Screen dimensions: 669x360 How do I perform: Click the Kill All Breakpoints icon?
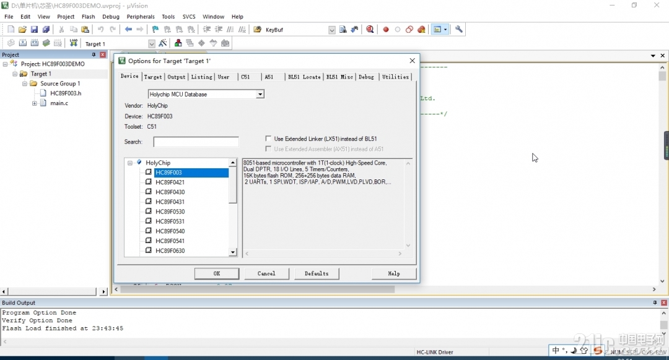tap(422, 30)
